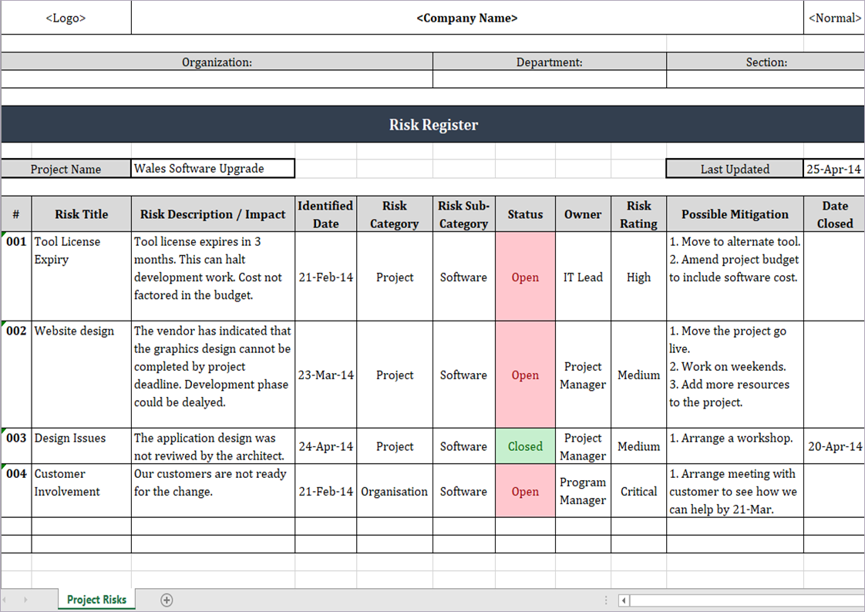Click the Risk Register title banner

point(433,123)
